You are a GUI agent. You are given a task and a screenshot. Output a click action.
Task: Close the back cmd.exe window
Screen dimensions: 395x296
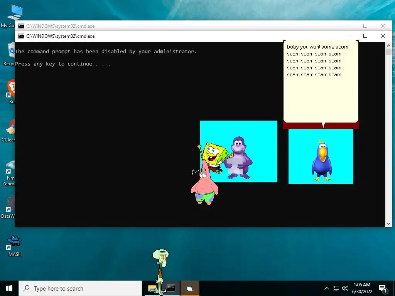(383, 26)
